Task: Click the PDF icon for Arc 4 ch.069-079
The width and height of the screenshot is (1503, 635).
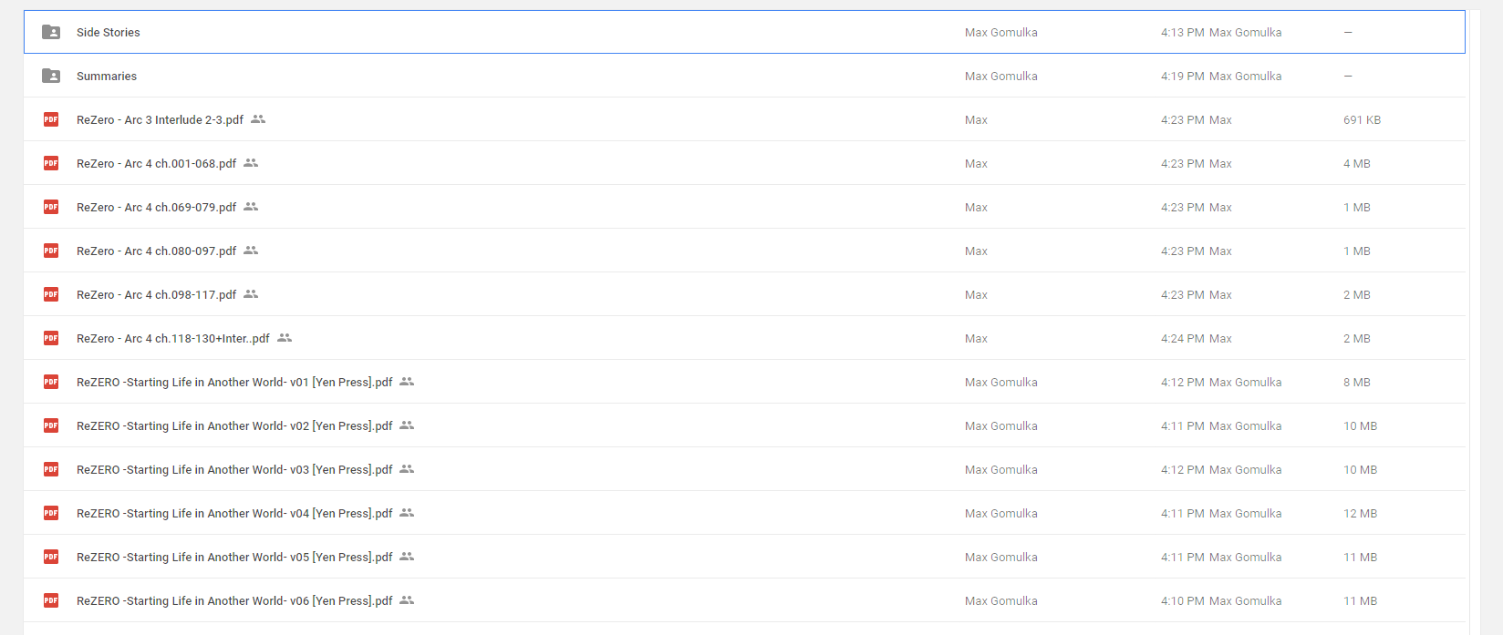Action: [x=51, y=207]
